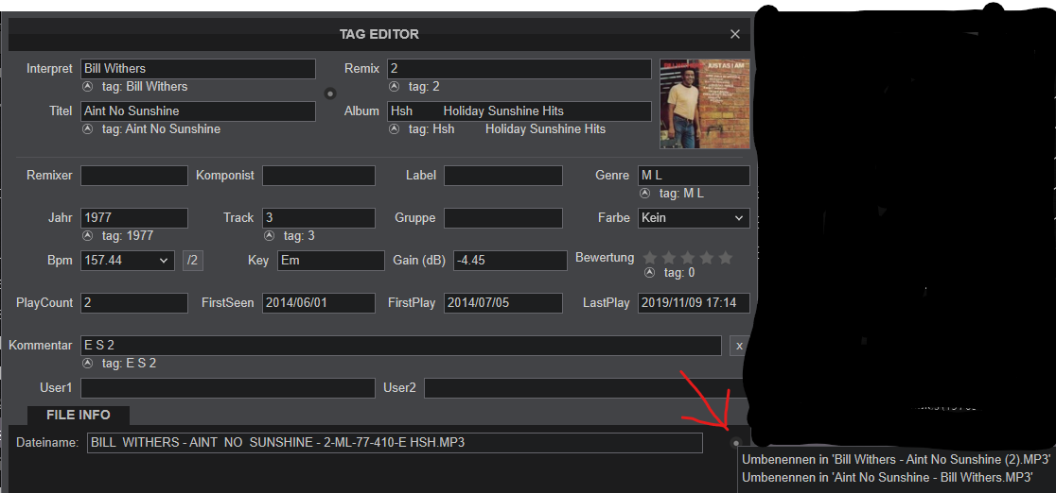
Task: Click the FirstPlay field 2014/07/05
Action: pyautogui.click(x=503, y=302)
